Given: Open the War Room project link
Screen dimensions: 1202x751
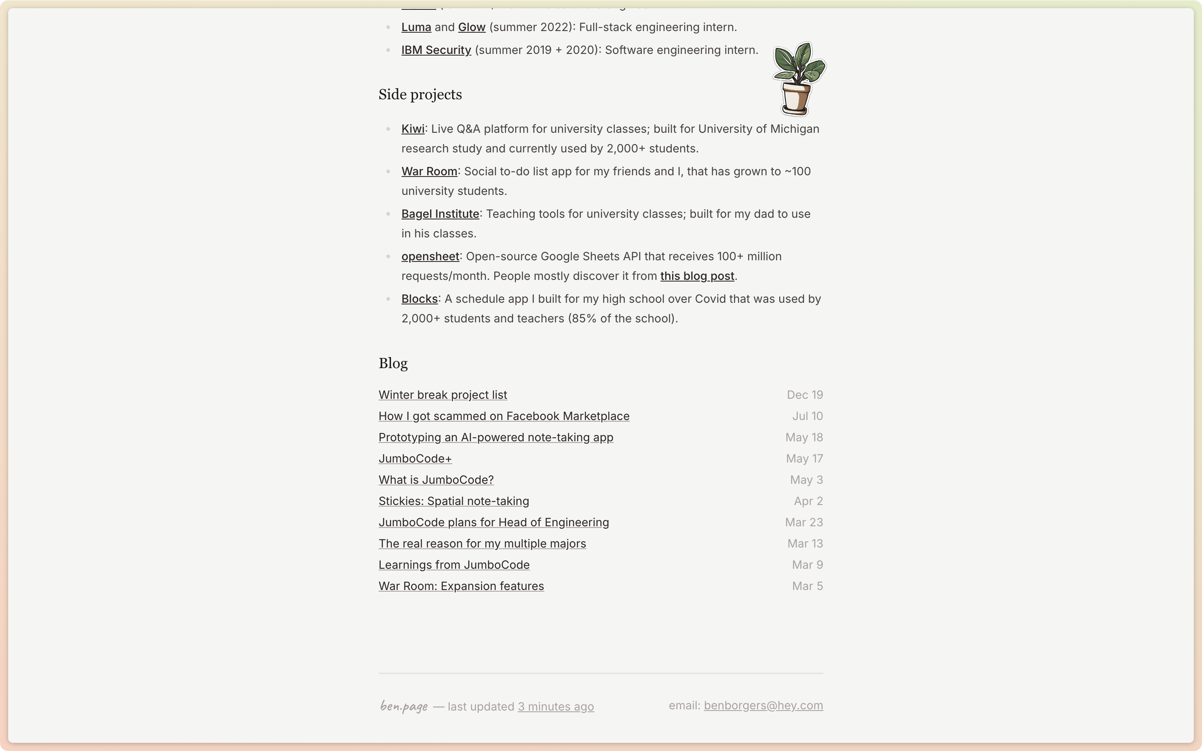Looking at the screenshot, I should 429,171.
